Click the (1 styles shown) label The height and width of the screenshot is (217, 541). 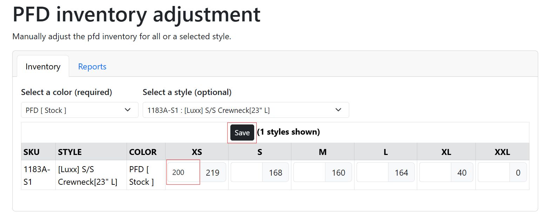click(289, 132)
